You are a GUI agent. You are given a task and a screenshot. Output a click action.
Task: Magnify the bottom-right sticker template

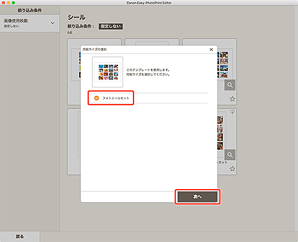point(230,155)
